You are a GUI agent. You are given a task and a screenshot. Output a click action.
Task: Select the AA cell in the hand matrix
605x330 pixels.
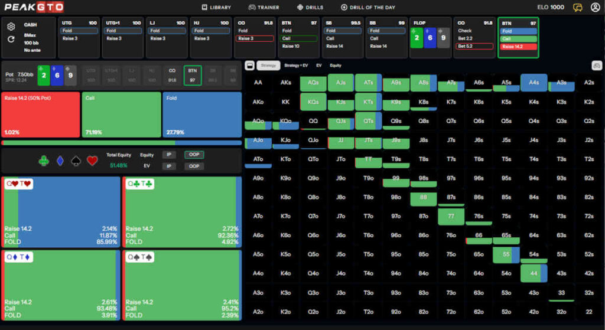[x=258, y=83]
